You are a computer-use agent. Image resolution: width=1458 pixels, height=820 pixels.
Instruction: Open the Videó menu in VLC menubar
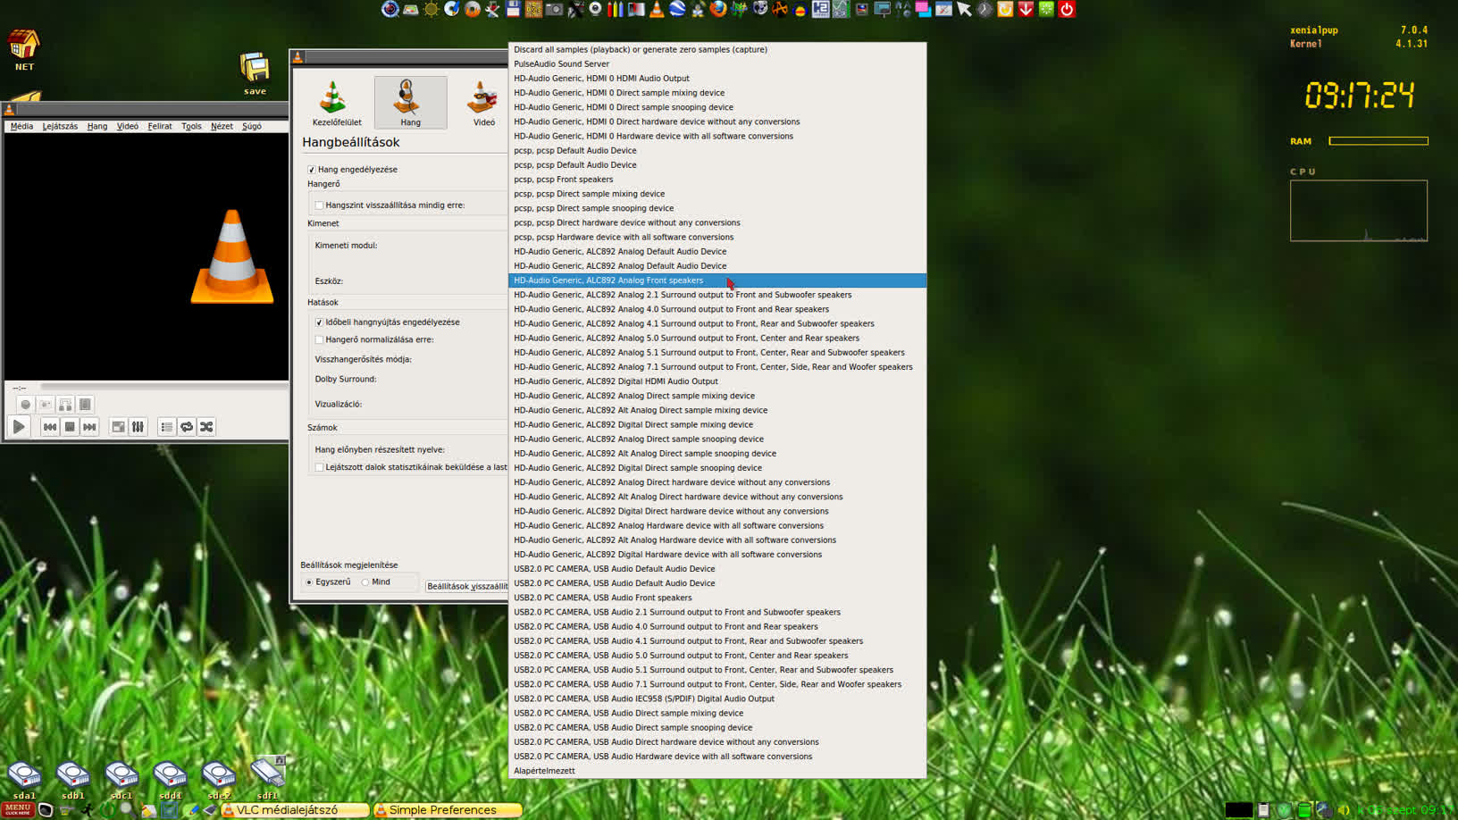[x=128, y=126]
